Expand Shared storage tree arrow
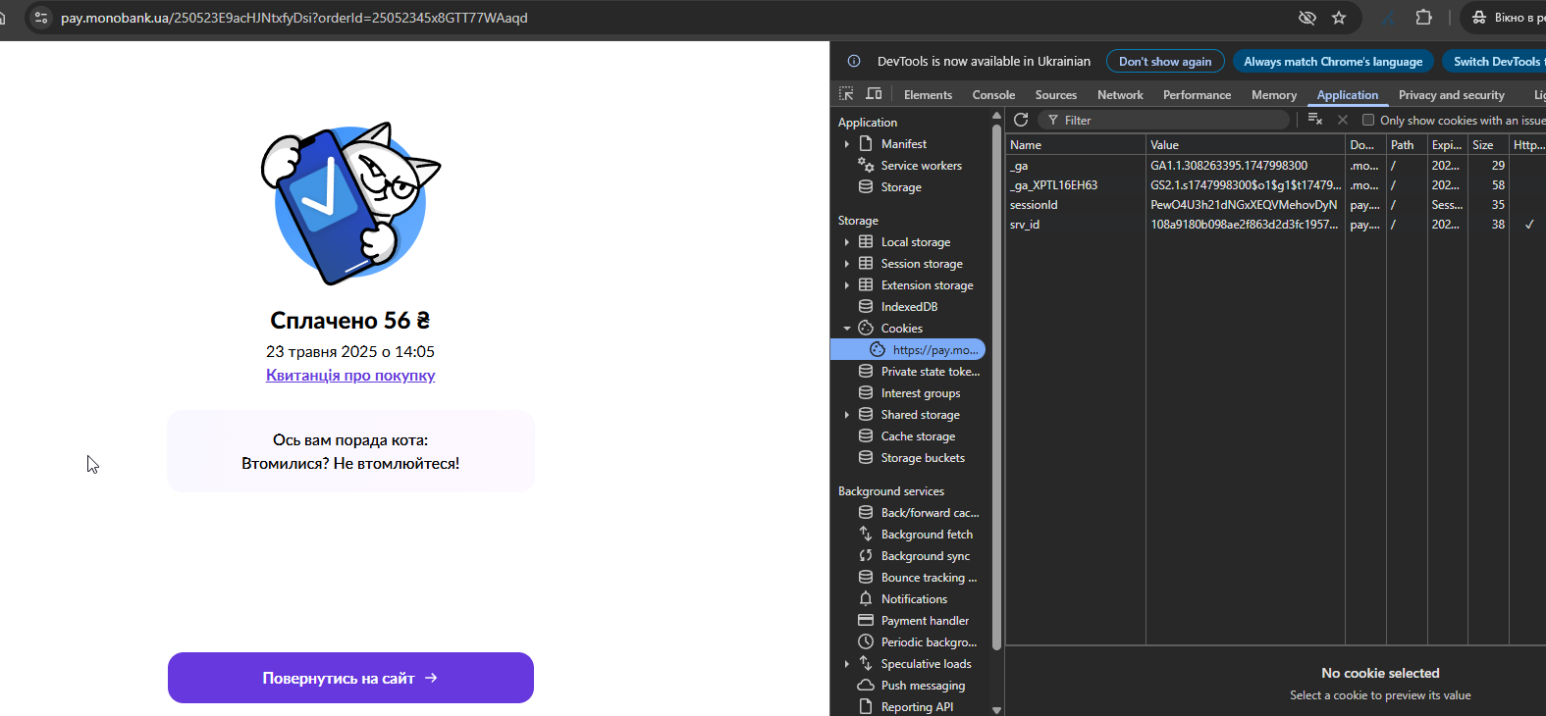The height and width of the screenshot is (716, 1546). (847, 415)
